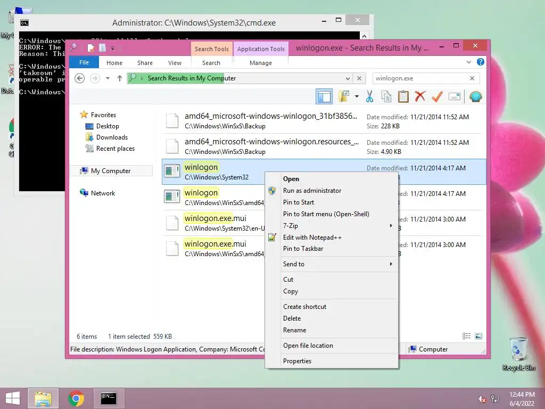Click the quick access New folder icon in title bar
Image resolution: width=545 pixels, height=409 pixels.
tap(102, 47)
